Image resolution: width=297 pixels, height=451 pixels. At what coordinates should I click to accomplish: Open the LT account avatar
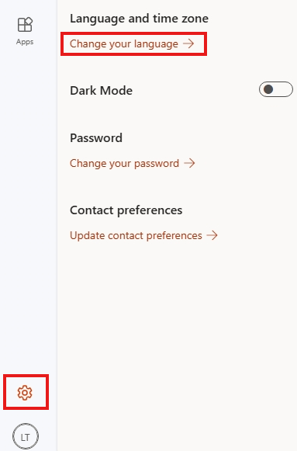pos(26,436)
